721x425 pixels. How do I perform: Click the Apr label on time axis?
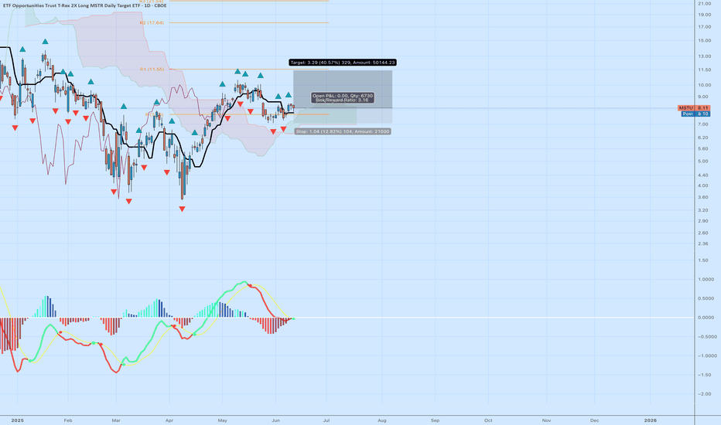tap(169, 420)
